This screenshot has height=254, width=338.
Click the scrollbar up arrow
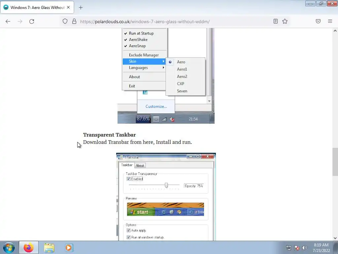click(x=335, y=31)
